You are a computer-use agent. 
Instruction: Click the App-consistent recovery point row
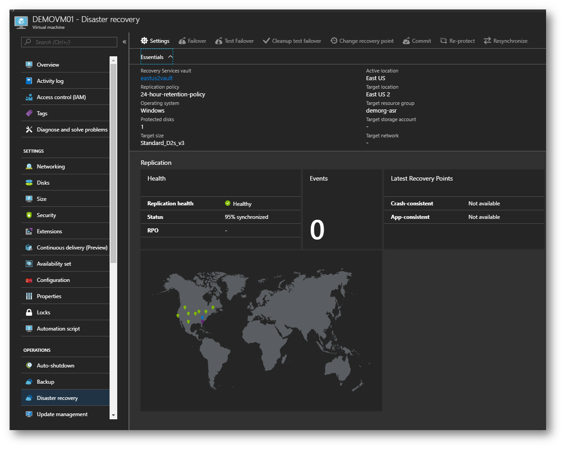pos(464,217)
